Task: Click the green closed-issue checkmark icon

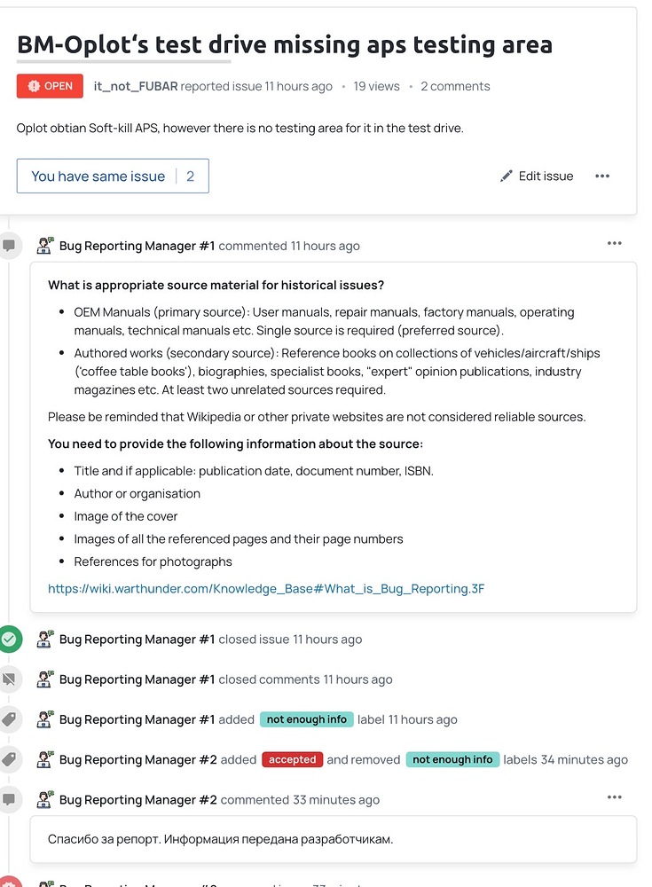Action: [x=10, y=639]
